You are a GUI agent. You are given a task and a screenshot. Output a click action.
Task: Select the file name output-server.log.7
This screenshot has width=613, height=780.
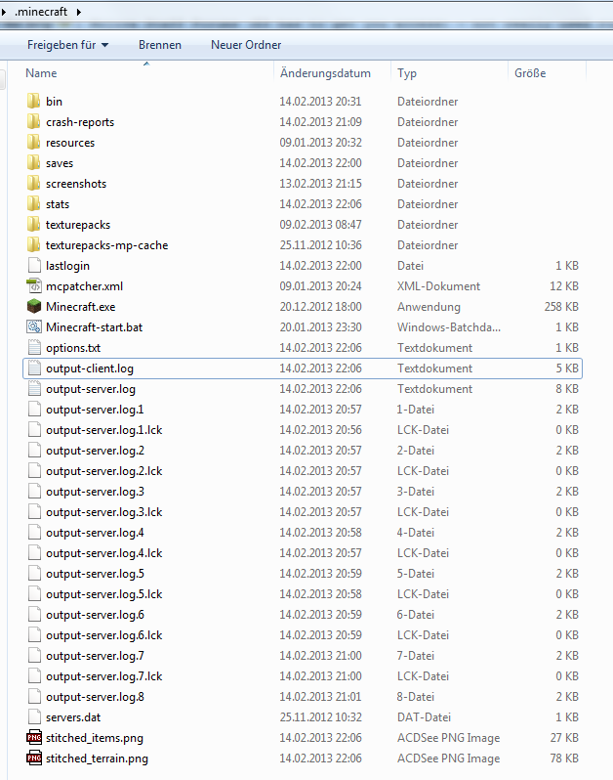(x=95, y=656)
